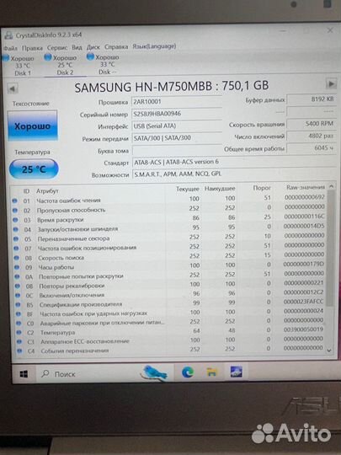
Task: Click blue status dot of row 01
Action: click(x=14, y=201)
